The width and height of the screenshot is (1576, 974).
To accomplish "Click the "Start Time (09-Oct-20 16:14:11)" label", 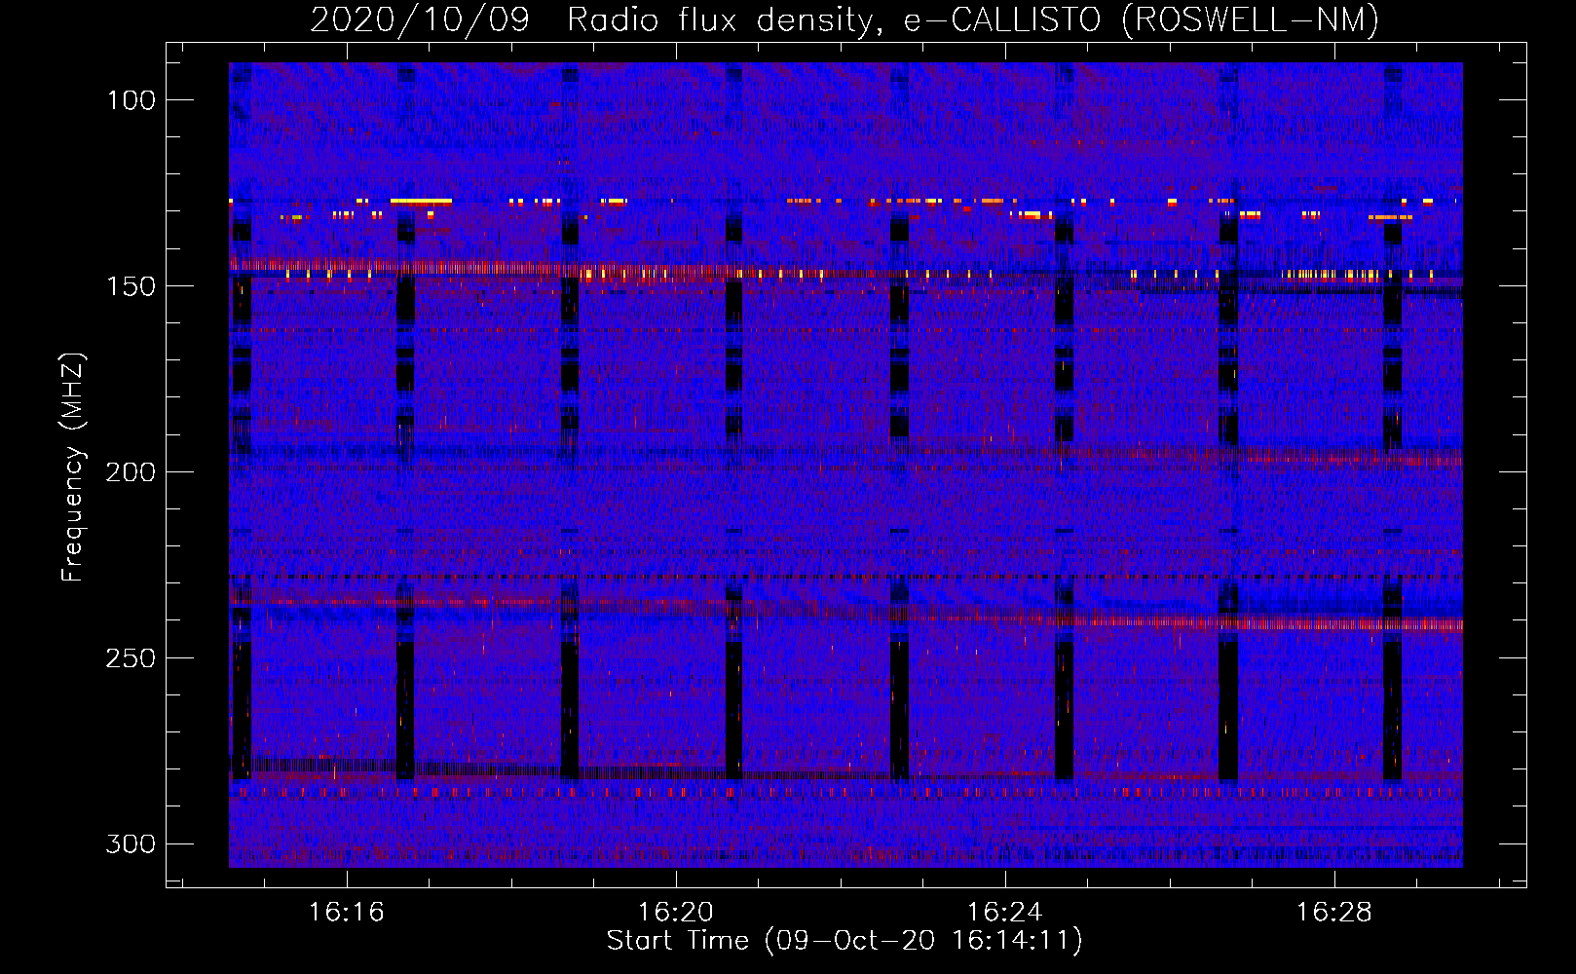I will (x=844, y=941).
